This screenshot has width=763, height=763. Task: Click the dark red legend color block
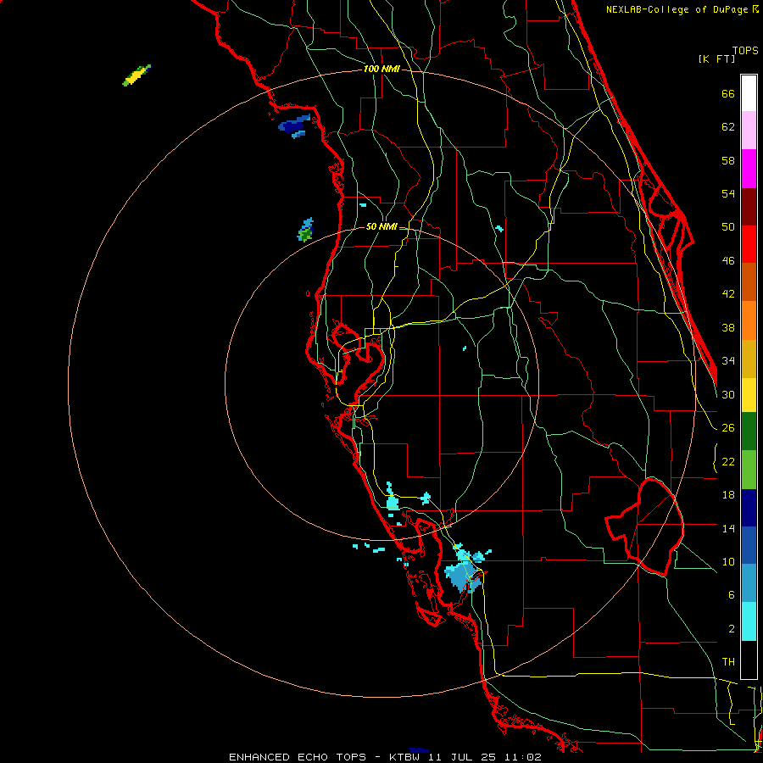[749, 206]
